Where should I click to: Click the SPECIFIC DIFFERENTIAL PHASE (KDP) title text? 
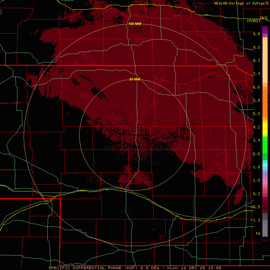click(x=94, y=268)
